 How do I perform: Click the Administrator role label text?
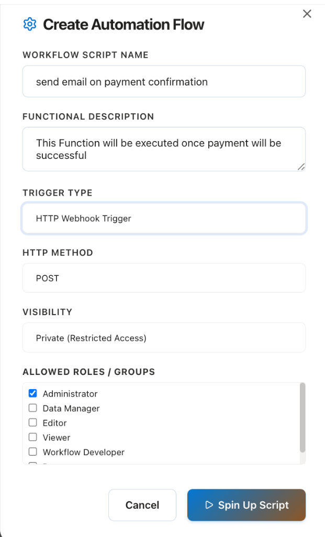[70, 394]
